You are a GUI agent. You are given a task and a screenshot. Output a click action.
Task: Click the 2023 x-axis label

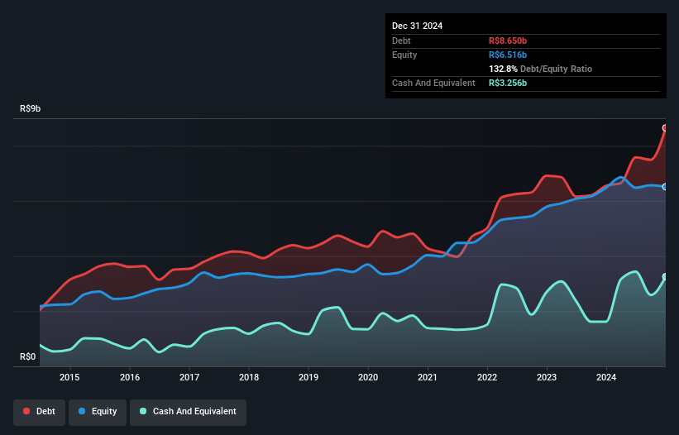(x=547, y=377)
